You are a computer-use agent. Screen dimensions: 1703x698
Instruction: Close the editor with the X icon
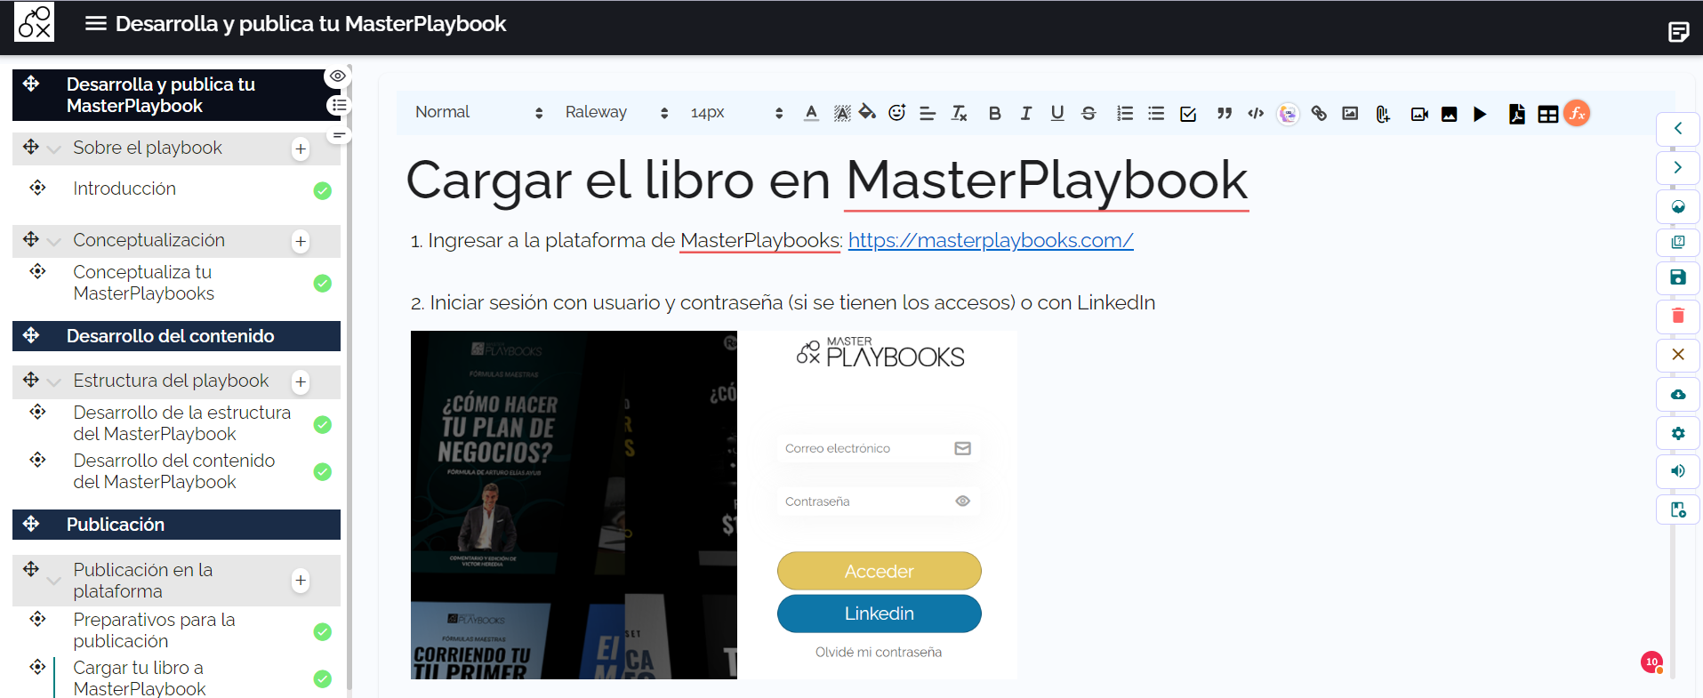pyautogui.click(x=1678, y=354)
